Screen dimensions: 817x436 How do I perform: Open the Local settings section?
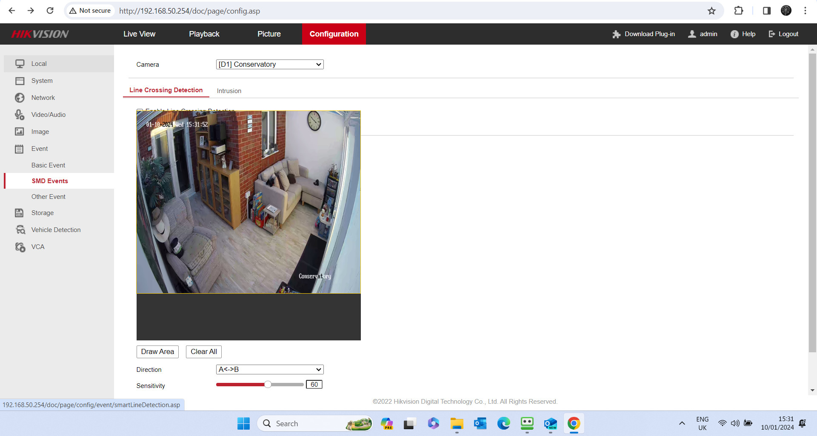(x=38, y=63)
